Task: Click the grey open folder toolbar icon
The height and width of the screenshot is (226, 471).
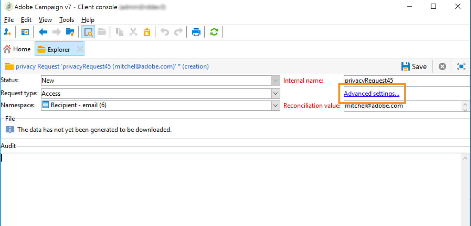Action: click(x=102, y=32)
